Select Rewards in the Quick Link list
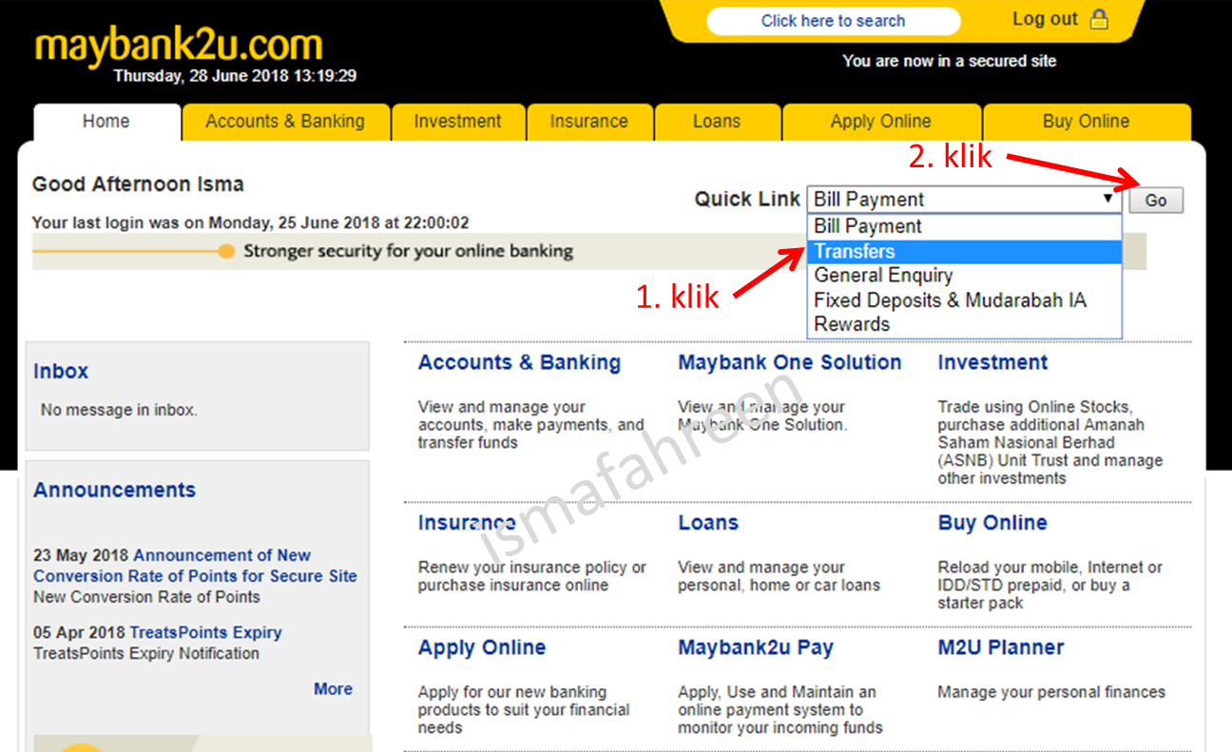Image resolution: width=1232 pixels, height=752 pixels. [x=965, y=324]
